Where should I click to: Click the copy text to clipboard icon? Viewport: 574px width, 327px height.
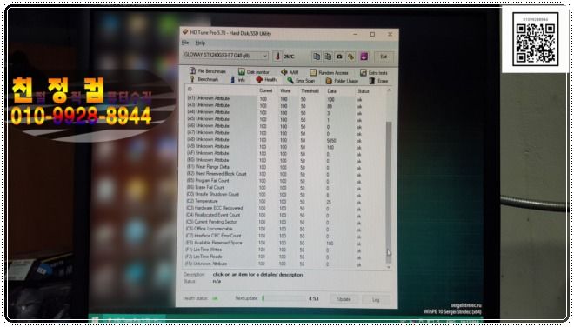tap(317, 57)
